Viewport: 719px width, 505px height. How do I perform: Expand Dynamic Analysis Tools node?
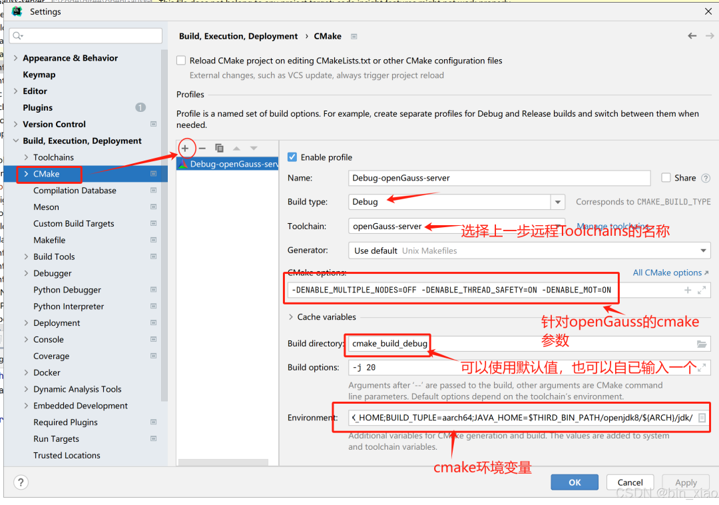pyautogui.click(x=26, y=389)
